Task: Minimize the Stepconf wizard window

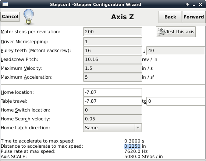Action: (x=194, y=5)
